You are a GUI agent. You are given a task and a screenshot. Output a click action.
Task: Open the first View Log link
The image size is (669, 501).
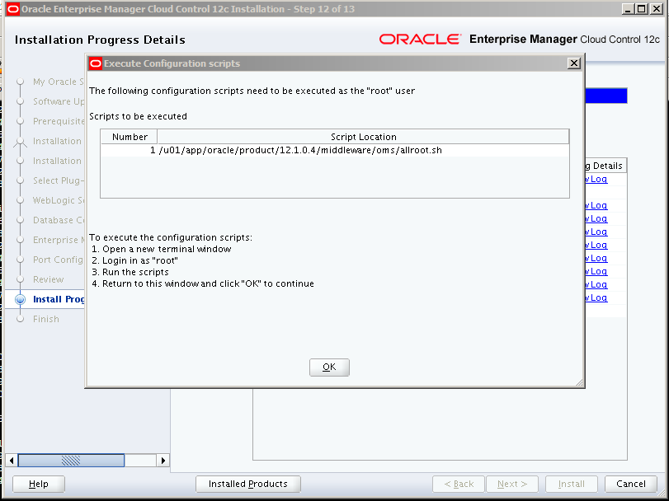[x=596, y=179]
